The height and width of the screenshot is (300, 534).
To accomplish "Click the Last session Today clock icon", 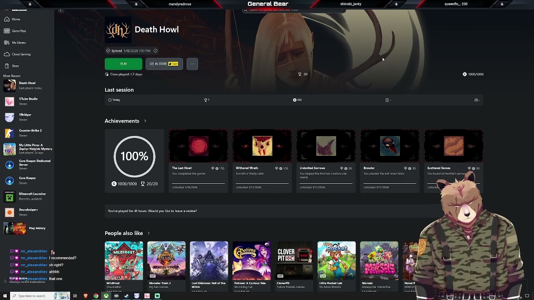I will [x=110, y=100].
